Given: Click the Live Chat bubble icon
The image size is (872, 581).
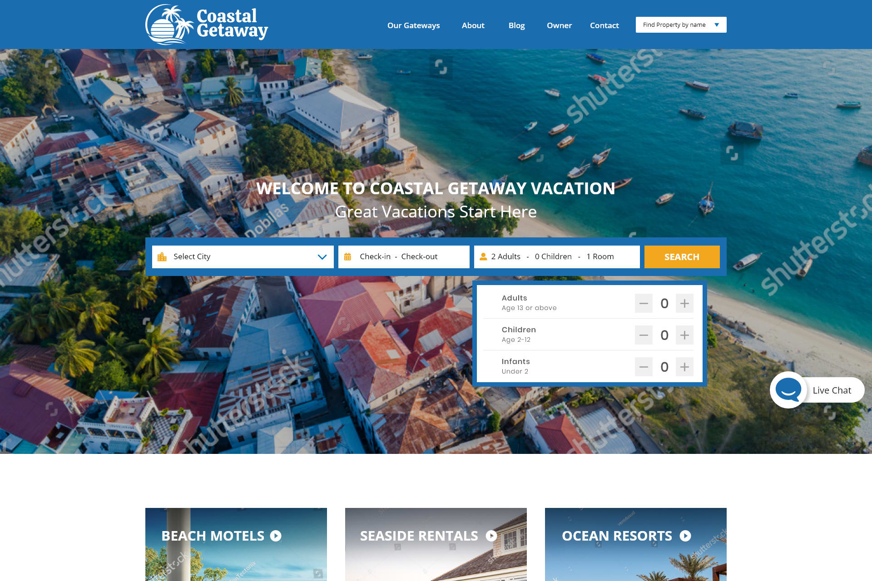Looking at the screenshot, I should (x=788, y=389).
